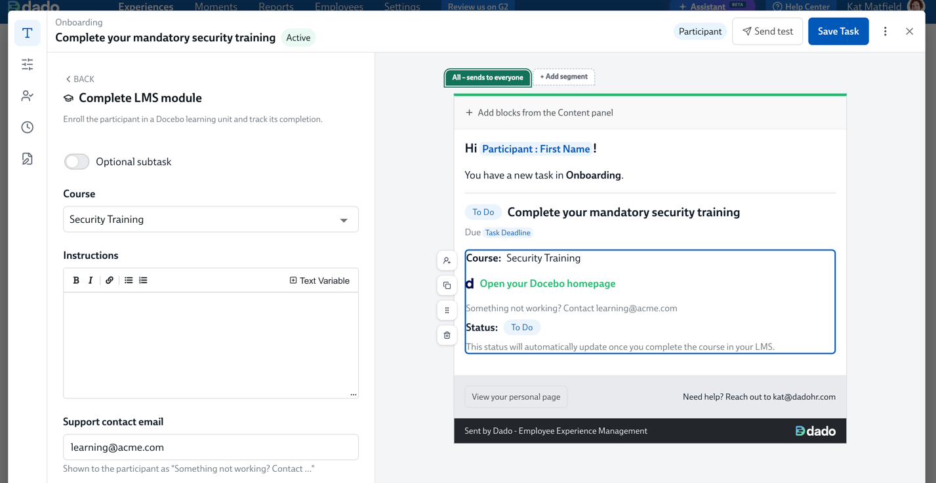
Task: Click the block drag handle icon
Action: pyautogui.click(x=447, y=311)
